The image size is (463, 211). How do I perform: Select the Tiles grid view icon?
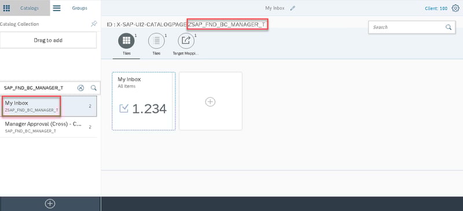(x=126, y=40)
